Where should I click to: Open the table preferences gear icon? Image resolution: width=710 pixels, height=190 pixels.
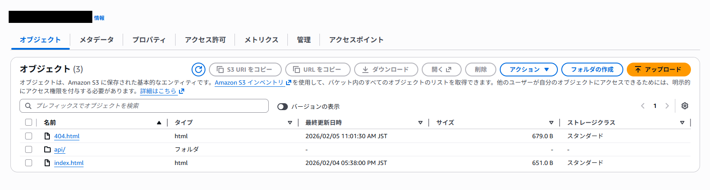pyautogui.click(x=685, y=106)
